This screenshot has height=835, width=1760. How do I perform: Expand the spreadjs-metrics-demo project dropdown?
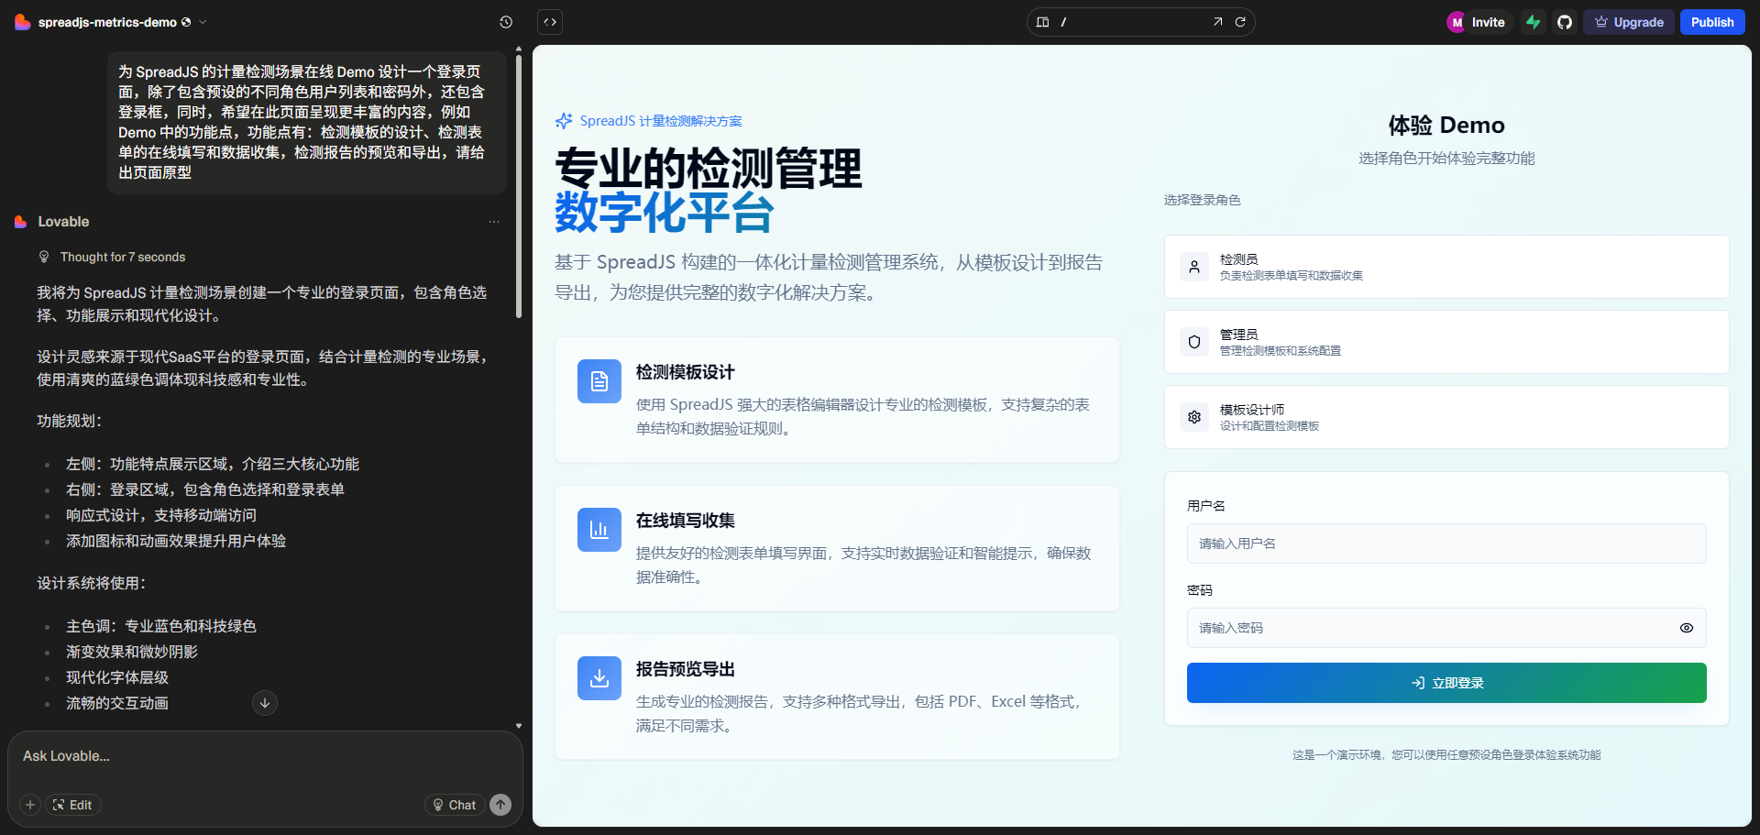click(x=203, y=22)
